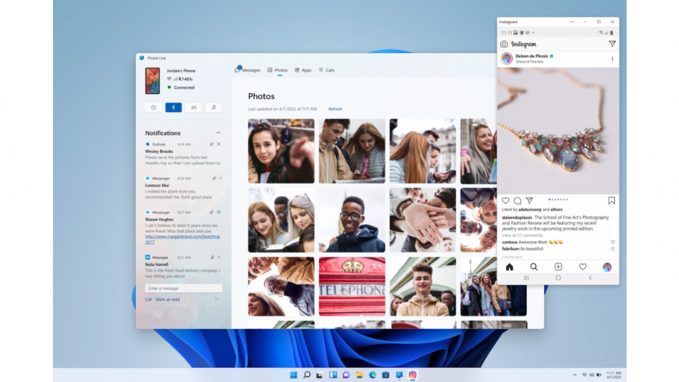Open Instagram camera icon
This screenshot has width=679, height=382.
click(504, 44)
